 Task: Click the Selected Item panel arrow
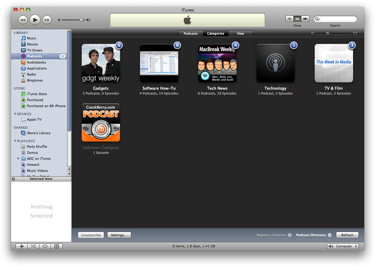[13, 179]
